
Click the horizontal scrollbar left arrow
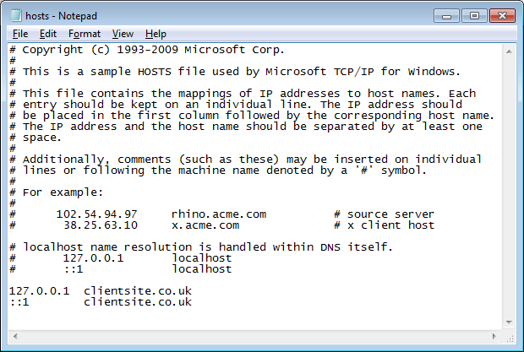point(15,336)
